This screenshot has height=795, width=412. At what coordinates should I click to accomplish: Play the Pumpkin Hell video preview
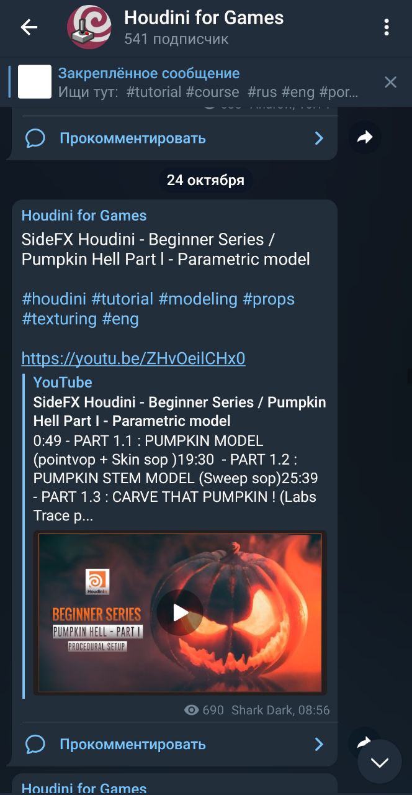coord(180,612)
